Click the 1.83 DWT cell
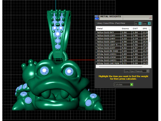Image resolution: width=161 pixels, height=121 pixels. point(137,57)
